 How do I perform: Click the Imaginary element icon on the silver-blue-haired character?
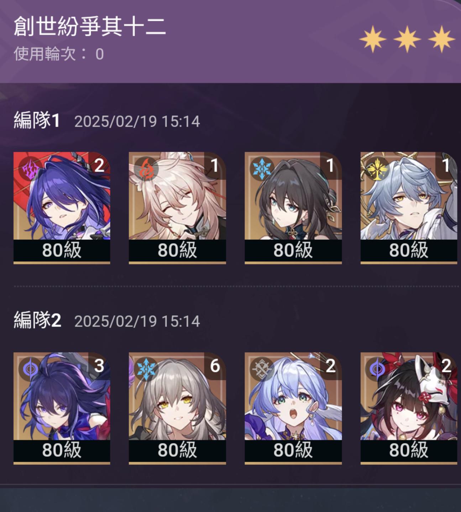[x=377, y=169]
